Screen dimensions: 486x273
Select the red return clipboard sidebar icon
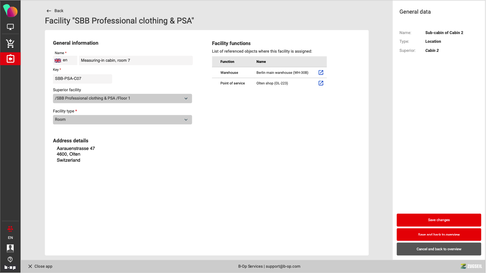point(10,59)
